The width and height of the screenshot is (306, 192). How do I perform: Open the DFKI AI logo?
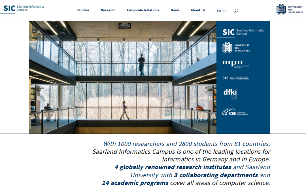(230, 94)
